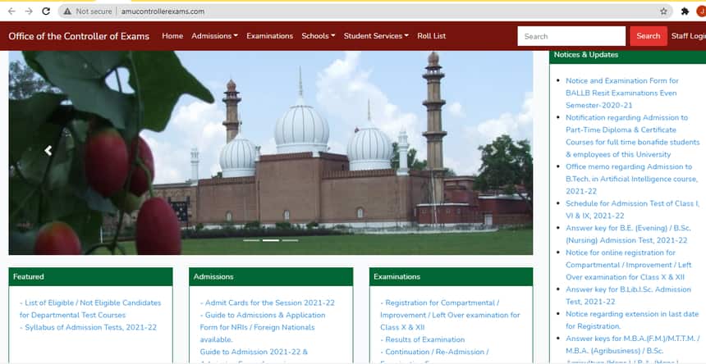Open the Examinations nav item
The height and width of the screenshot is (364, 706).
pyautogui.click(x=269, y=36)
